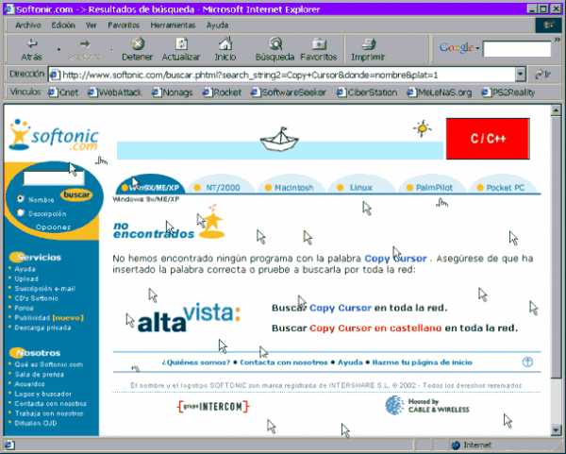Open the Favoritos folder icon
Viewport: 566px width, 454px height.
pos(319,43)
